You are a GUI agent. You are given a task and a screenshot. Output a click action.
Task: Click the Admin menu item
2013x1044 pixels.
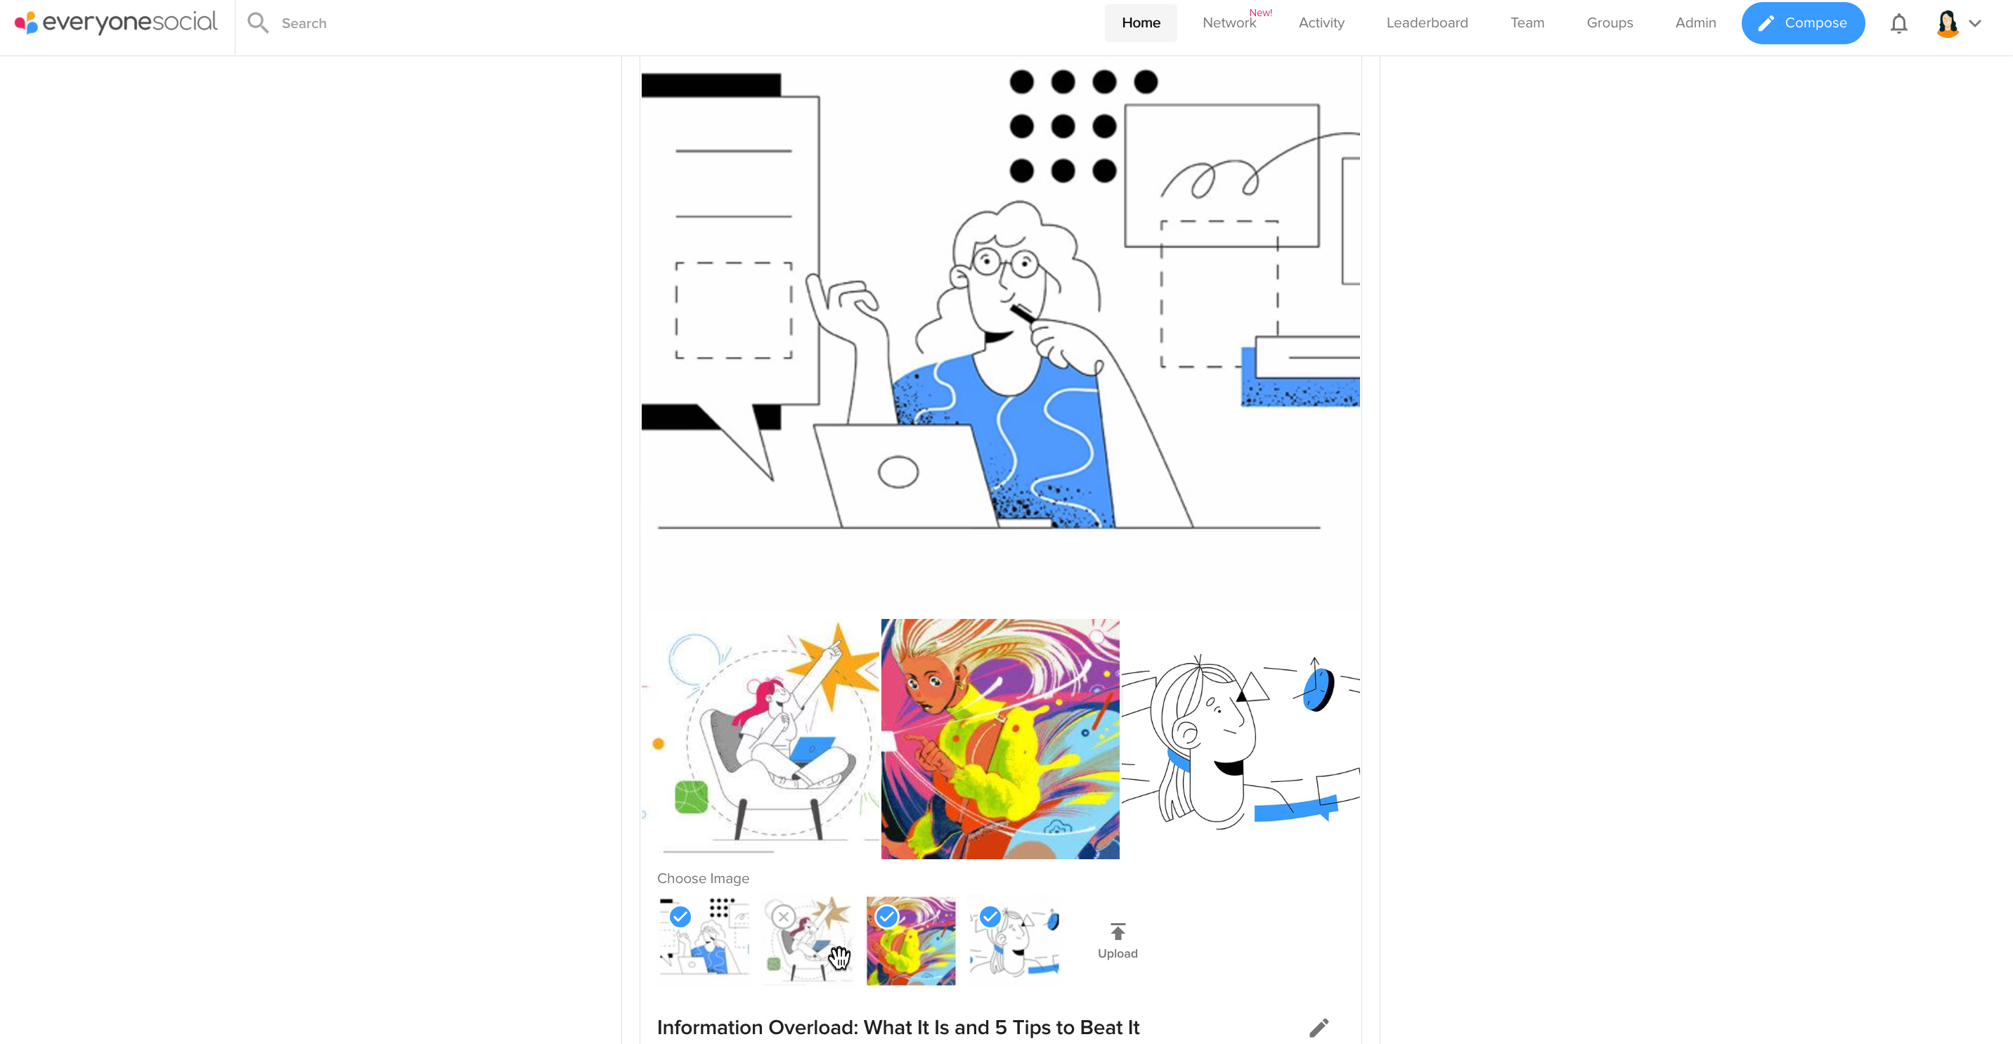pyautogui.click(x=1693, y=22)
